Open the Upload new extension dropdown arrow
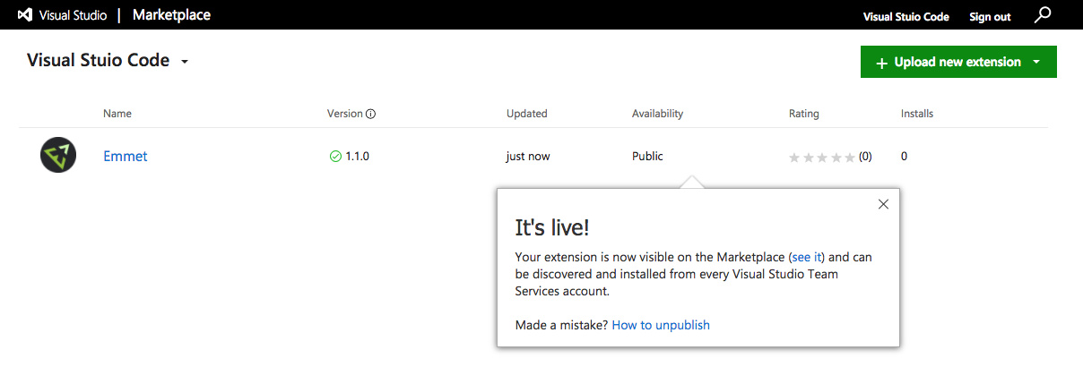Screen dimensions: 1083x384 tap(1036, 62)
